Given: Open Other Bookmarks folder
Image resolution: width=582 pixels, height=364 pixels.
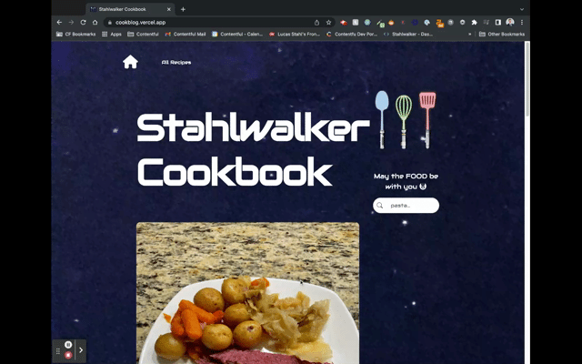Looking at the screenshot, I should tap(502, 35).
